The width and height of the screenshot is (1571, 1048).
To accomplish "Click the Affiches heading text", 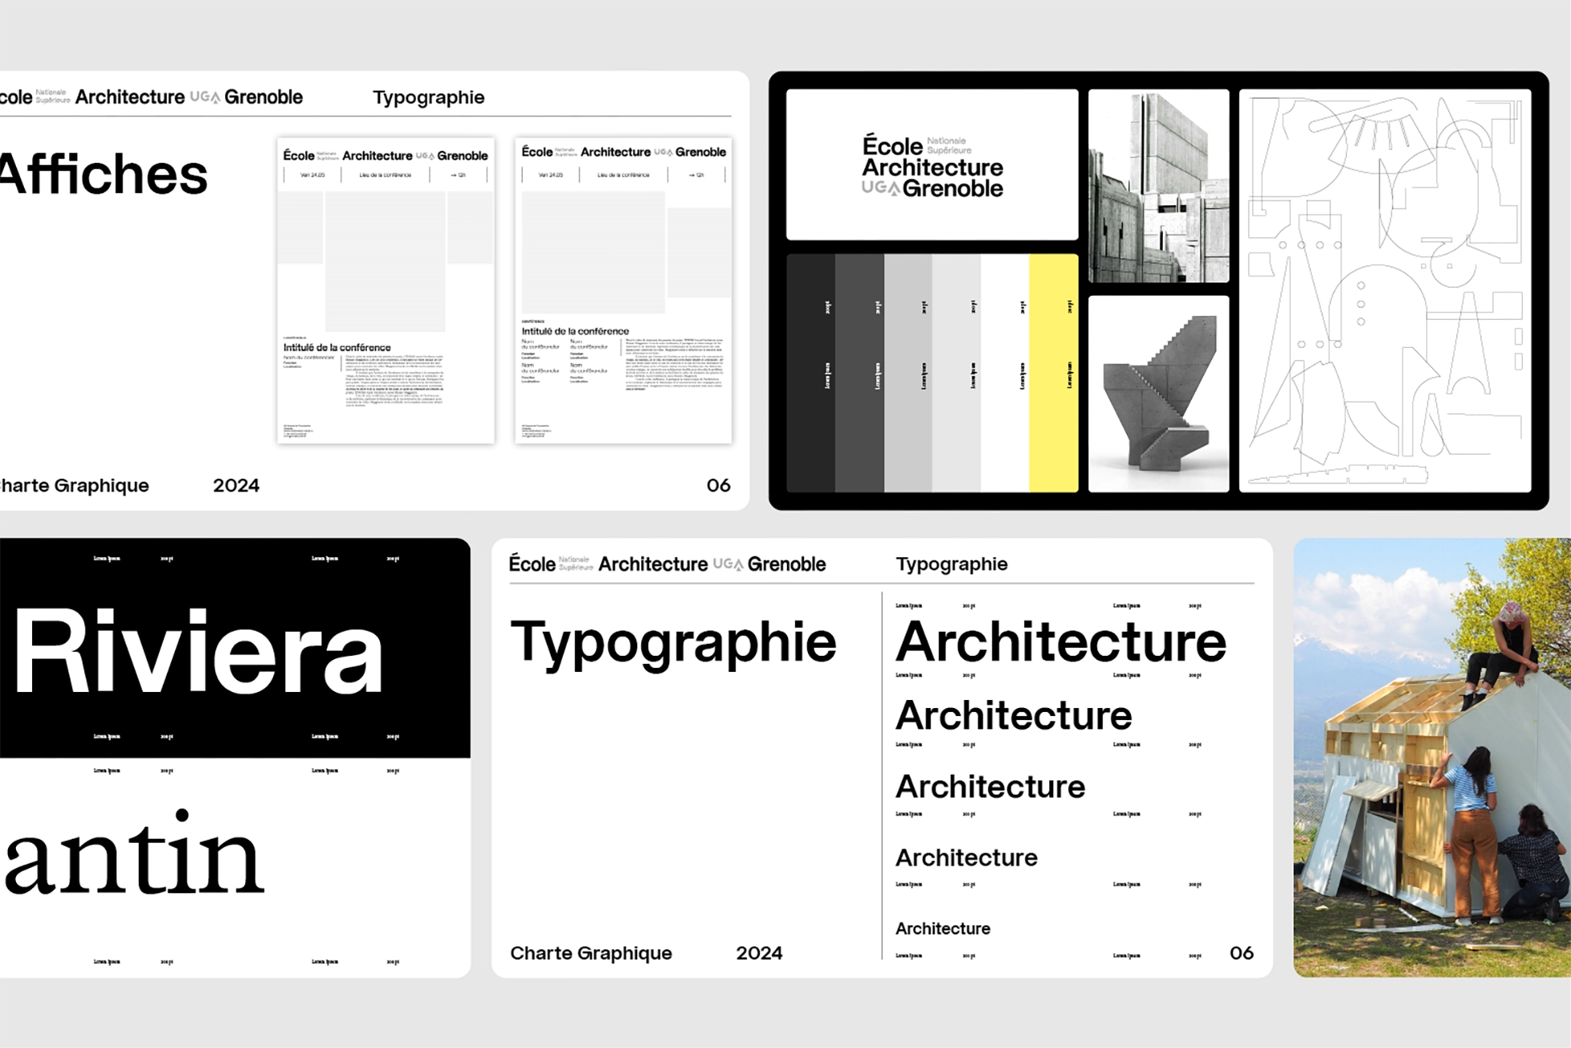I will coord(103,175).
